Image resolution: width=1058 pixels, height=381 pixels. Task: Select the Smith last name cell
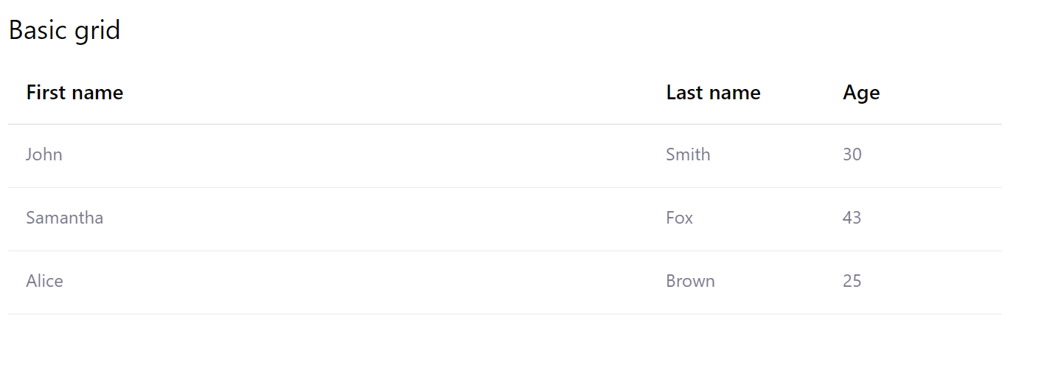(x=688, y=154)
